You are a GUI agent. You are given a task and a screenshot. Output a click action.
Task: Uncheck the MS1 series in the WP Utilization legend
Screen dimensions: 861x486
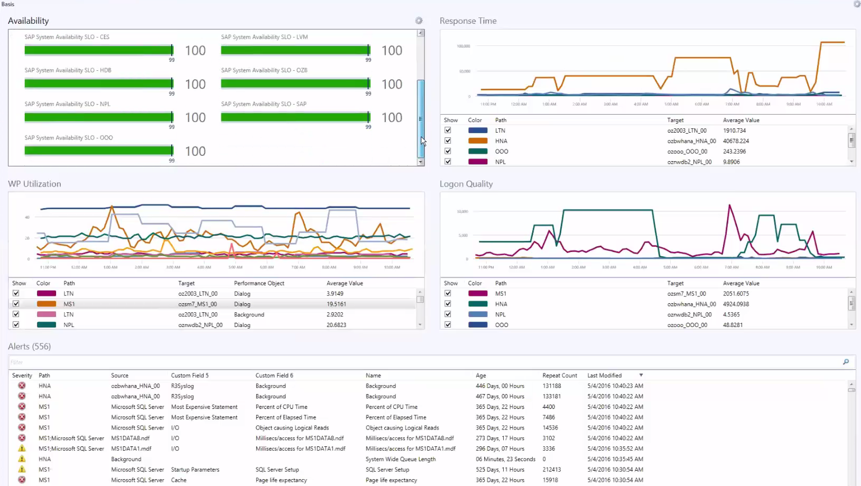click(x=16, y=304)
